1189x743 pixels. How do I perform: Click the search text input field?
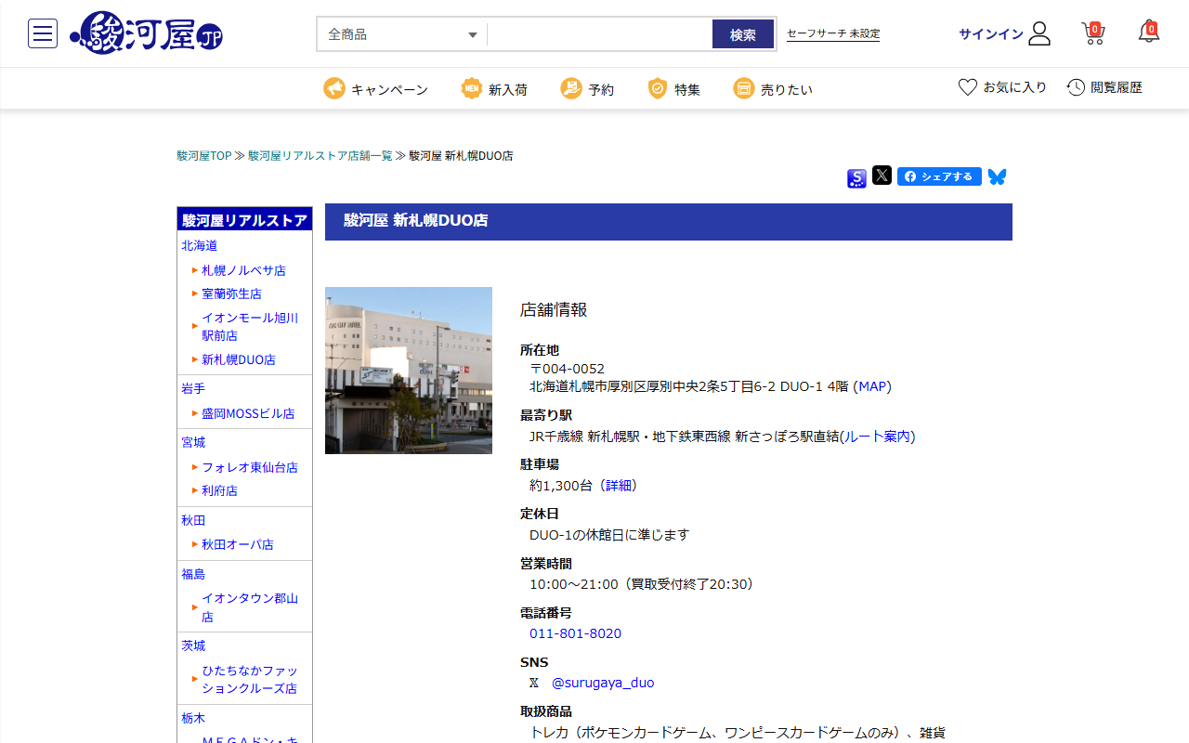(599, 34)
